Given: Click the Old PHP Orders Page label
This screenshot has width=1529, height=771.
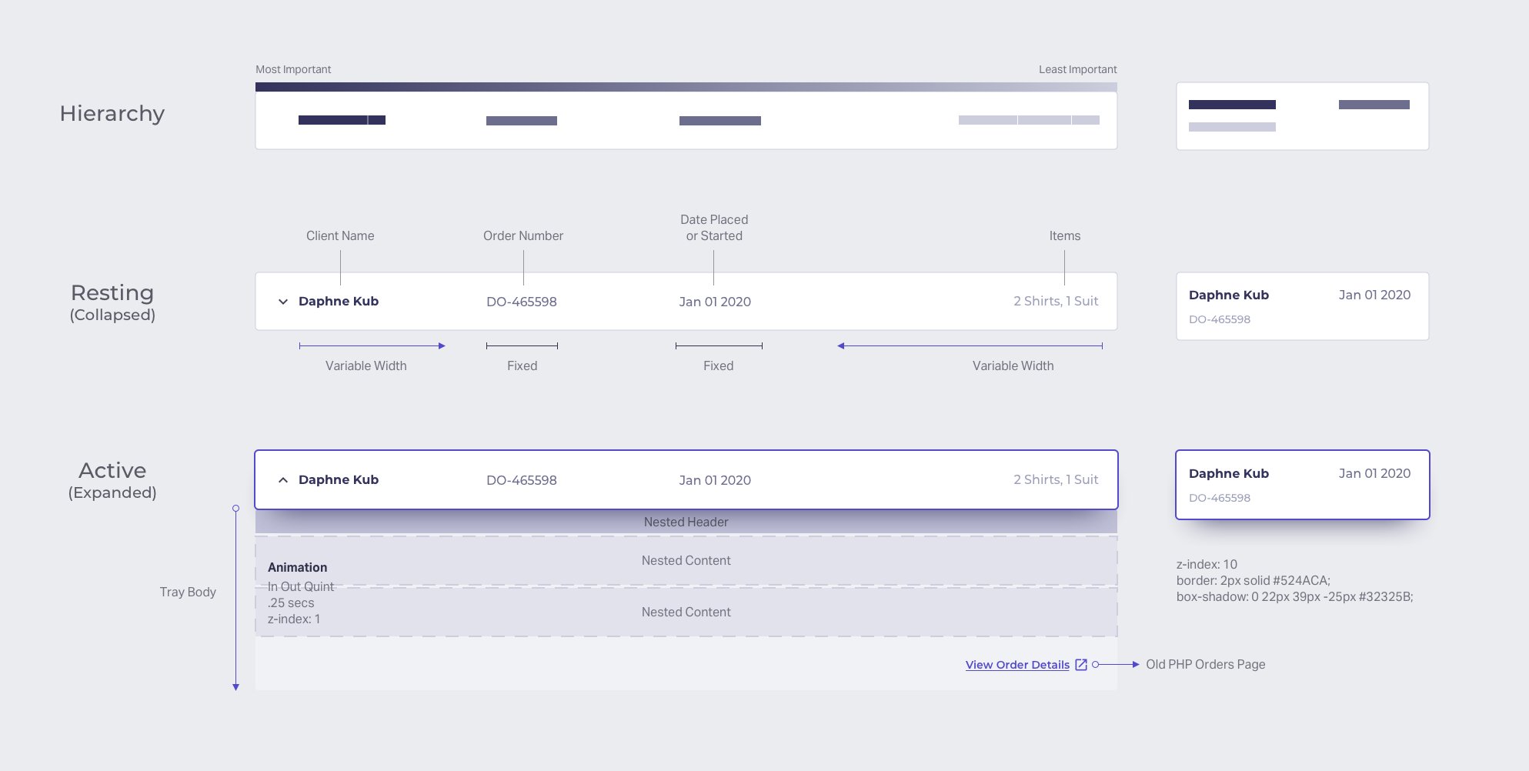Looking at the screenshot, I should pyautogui.click(x=1205, y=664).
